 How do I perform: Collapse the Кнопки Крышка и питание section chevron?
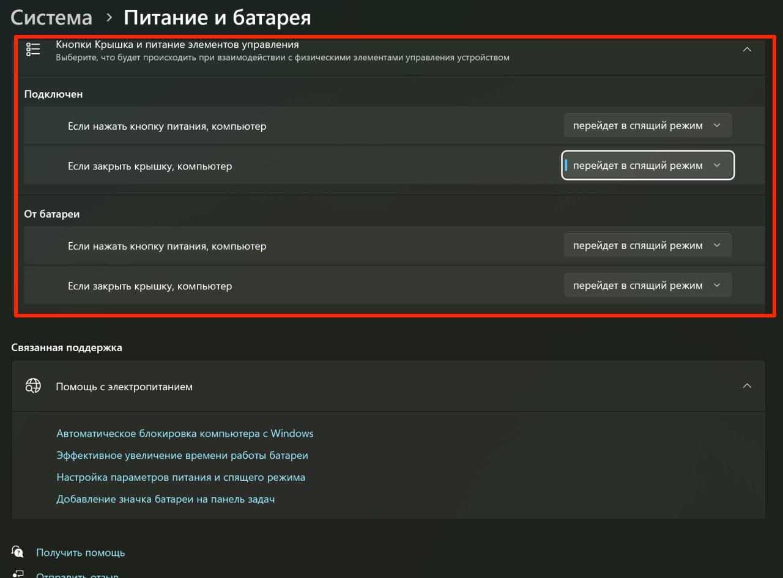pyautogui.click(x=746, y=50)
